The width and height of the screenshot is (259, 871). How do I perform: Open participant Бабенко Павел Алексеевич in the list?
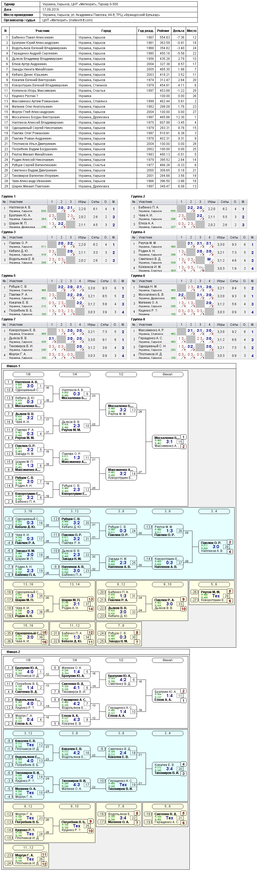33,37
